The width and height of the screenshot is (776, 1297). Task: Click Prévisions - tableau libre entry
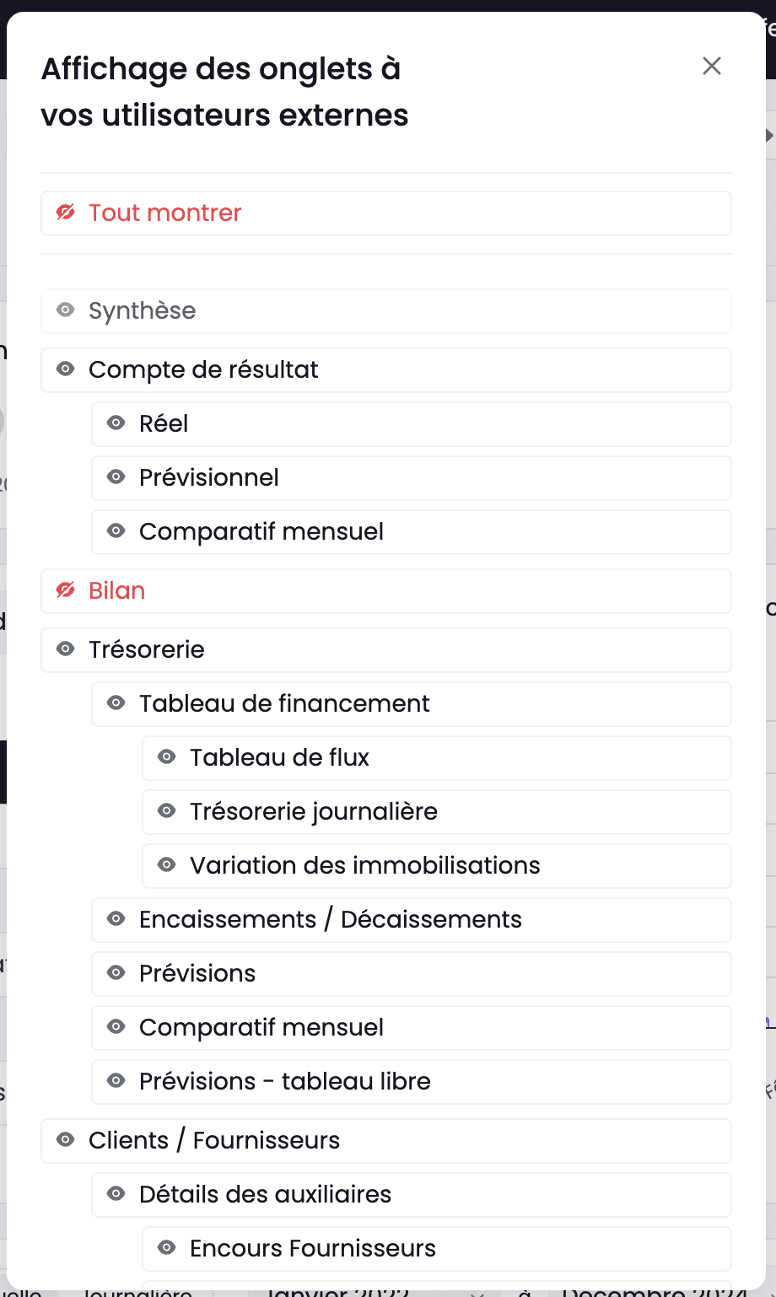412,1082
